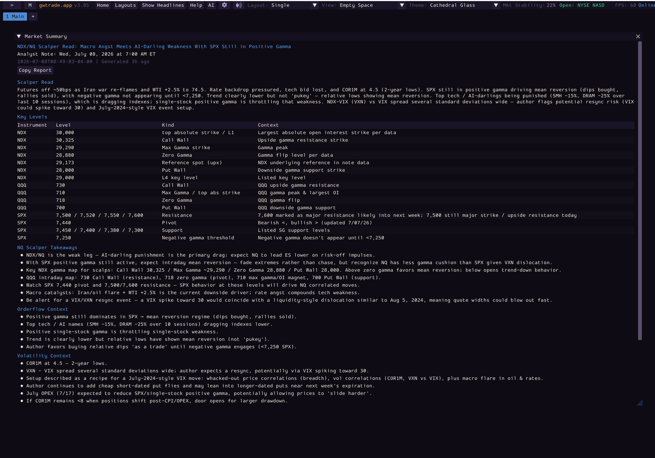Click the Key Levels section heading
Viewport: 655px width, 458px height.
(x=32, y=117)
